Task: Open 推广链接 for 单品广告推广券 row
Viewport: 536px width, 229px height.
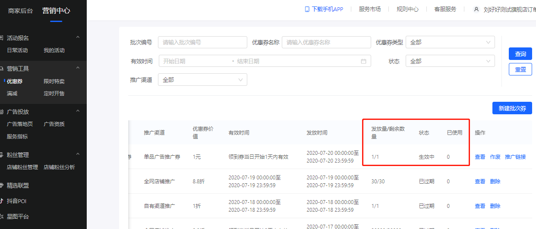Action: 515,157
